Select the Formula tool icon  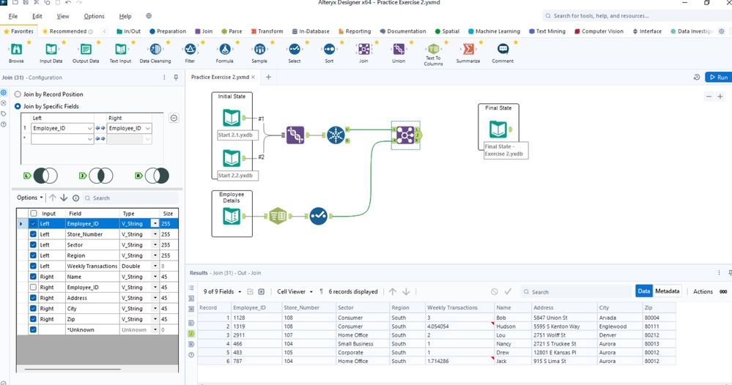tap(224, 48)
